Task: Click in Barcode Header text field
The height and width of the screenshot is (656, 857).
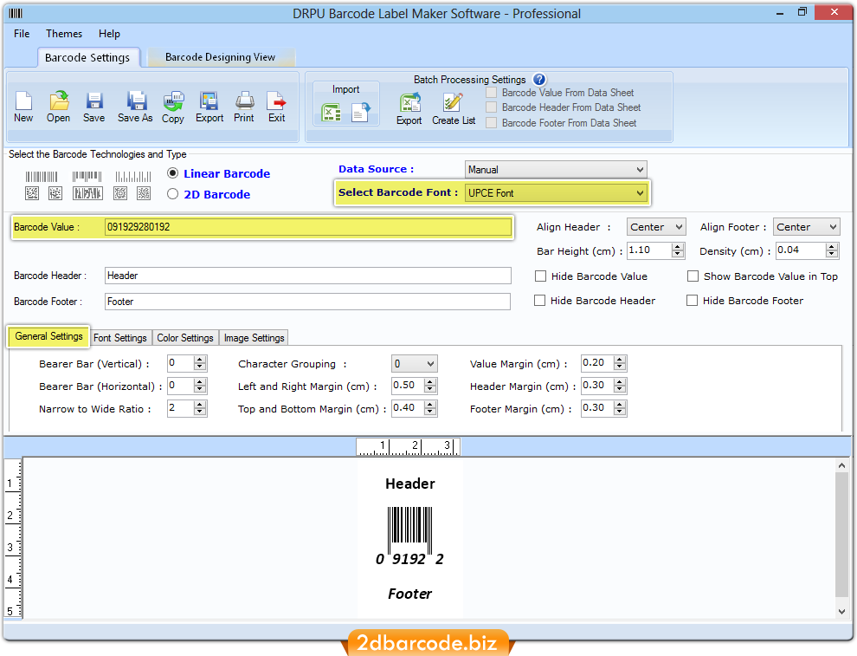Action: pyautogui.click(x=307, y=276)
